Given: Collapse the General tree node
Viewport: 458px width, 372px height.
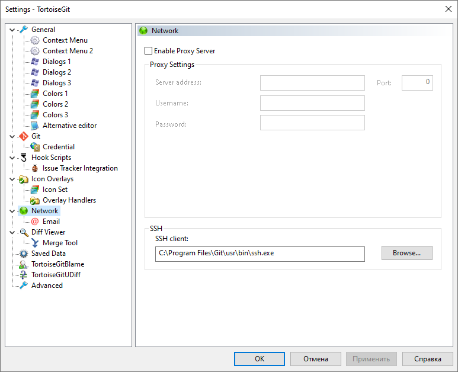Looking at the screenshot, I should (x=12, y=30).
